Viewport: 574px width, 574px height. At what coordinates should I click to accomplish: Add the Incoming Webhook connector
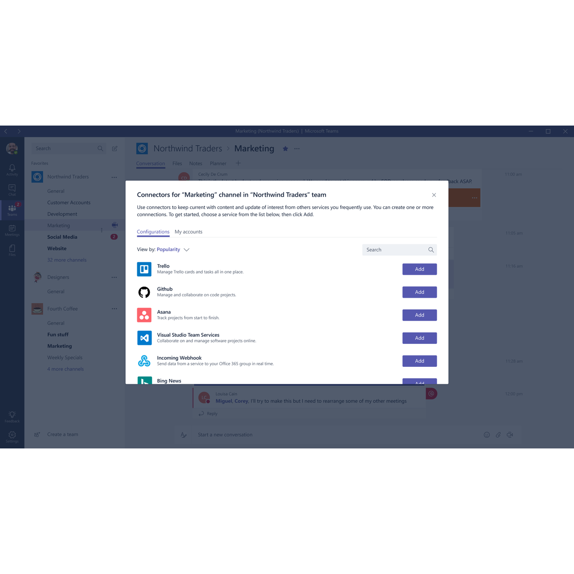pos(419,361)
